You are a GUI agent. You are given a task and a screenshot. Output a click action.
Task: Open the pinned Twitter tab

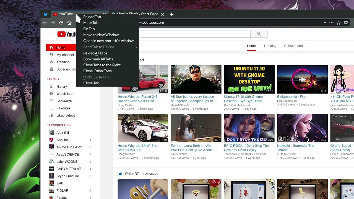click(x=46, y=14)
